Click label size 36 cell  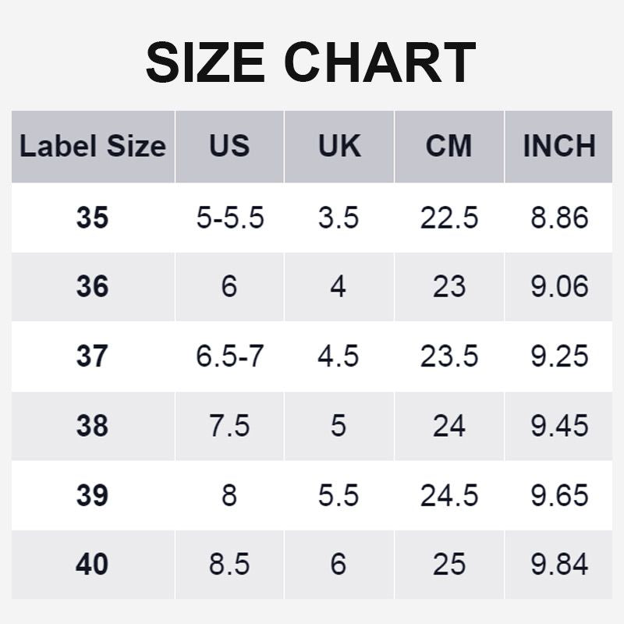(x=93, y=287)
